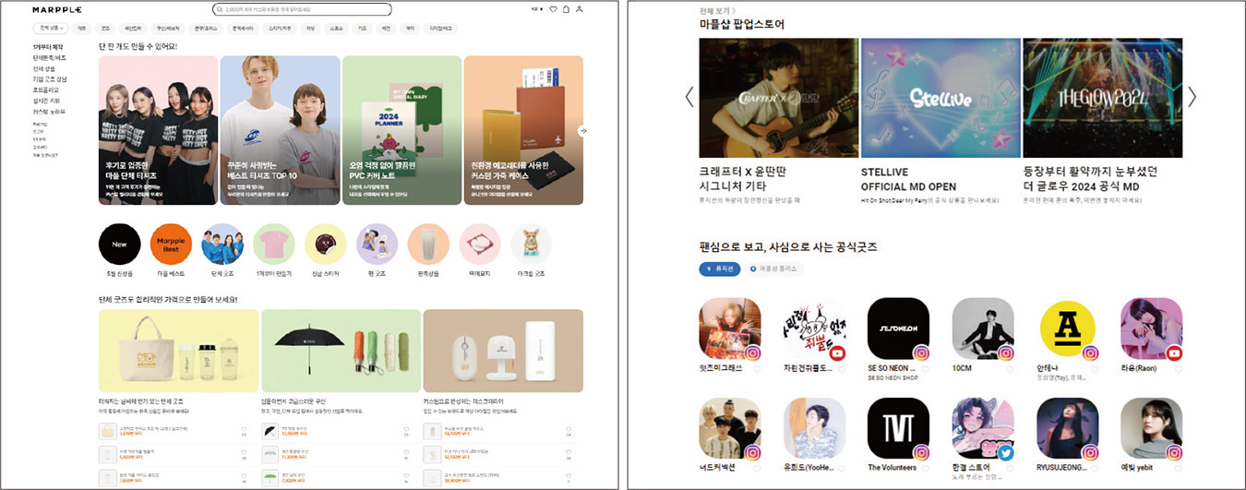Viewport: 1246px width, 490px height.
Task: Open the 유회도 artist shop icon
Action: pos(814,429)
